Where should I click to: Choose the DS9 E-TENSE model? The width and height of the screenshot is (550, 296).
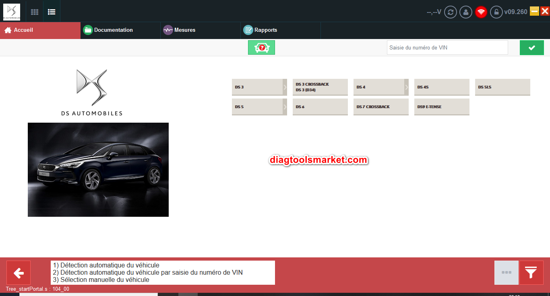tap(441, 107)
